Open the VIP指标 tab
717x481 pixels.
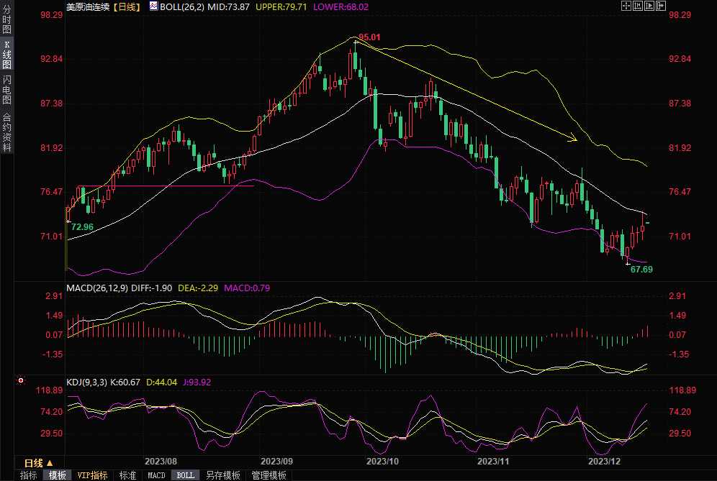pos(92,475)
